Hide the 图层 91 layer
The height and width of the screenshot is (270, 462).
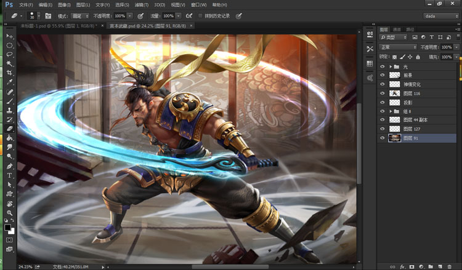click(383, 138)
